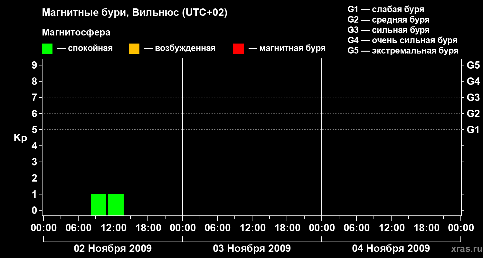The height and width of the screenshot is (258, 483).
Task: Click the 'G3 — сильная буря' line
Action: [388, 30]
